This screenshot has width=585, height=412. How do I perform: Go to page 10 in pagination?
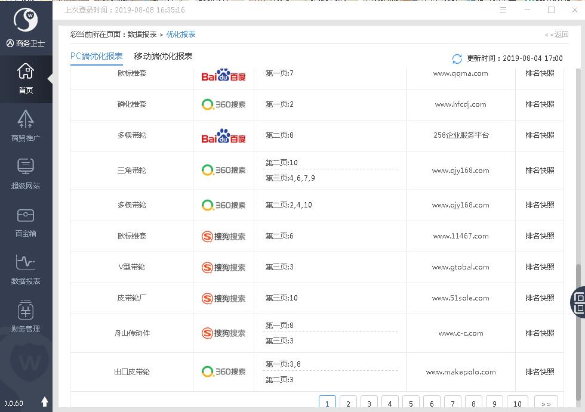[x=517, y=403]
